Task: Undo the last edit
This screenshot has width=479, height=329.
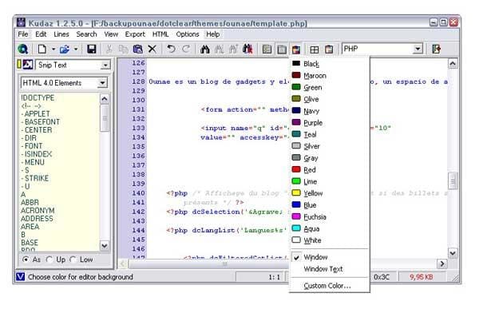Action: tap(171, 49)
